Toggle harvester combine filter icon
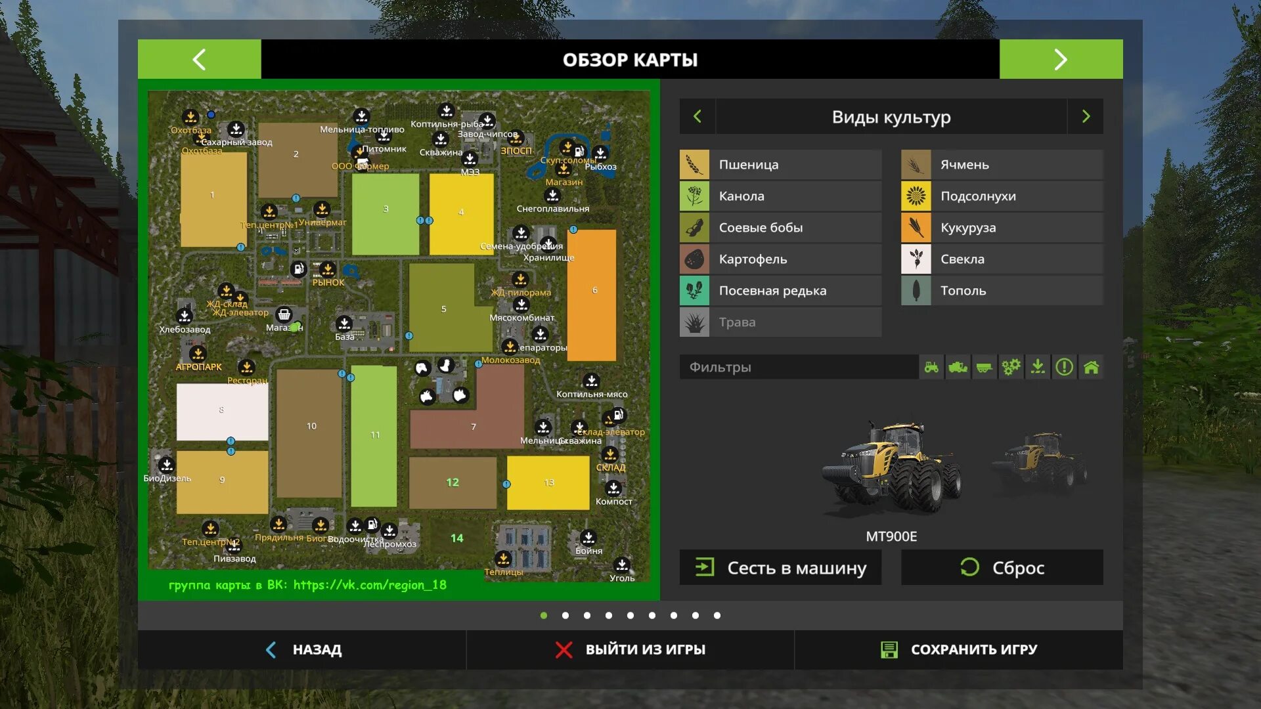 tap(958, 367)
